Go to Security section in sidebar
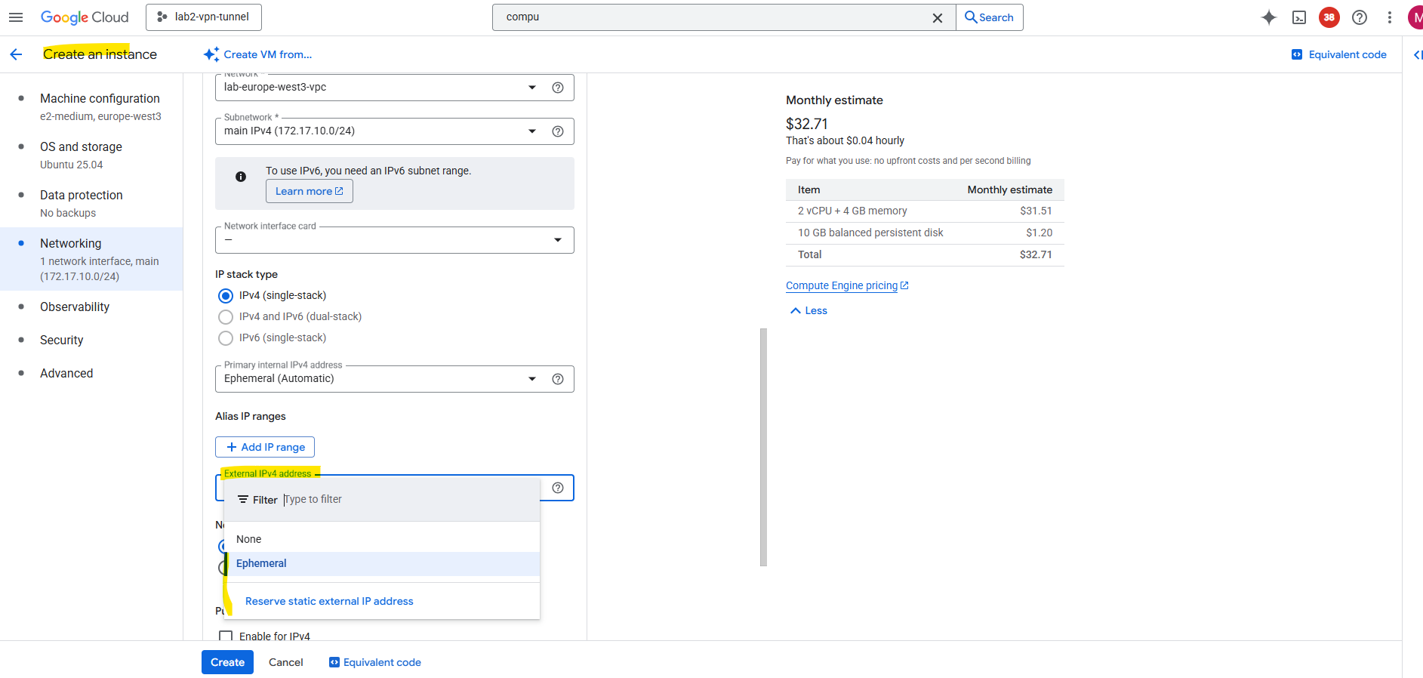This screenshot has height=678, width=1423. click(x=62, y=341)
